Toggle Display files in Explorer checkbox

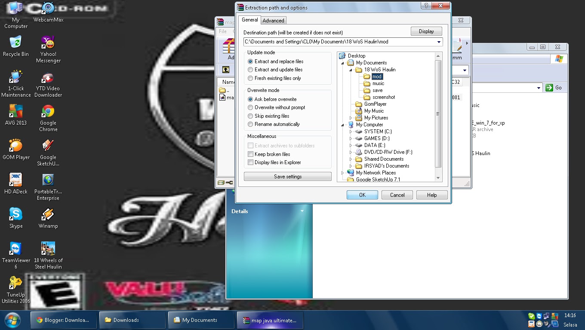pos(250,162)
